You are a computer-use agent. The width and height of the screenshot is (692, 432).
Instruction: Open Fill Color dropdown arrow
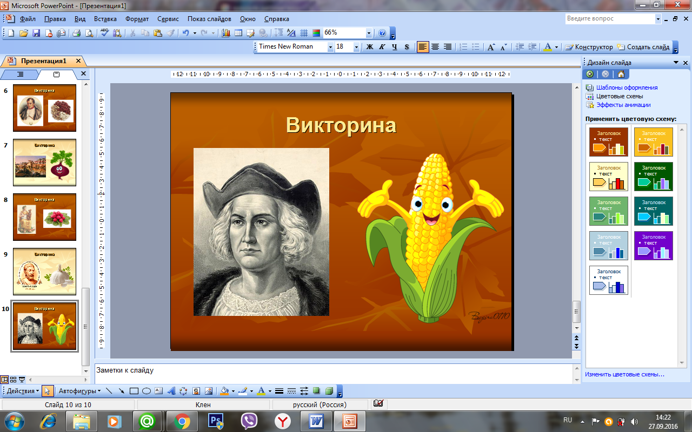pos(232,391)
